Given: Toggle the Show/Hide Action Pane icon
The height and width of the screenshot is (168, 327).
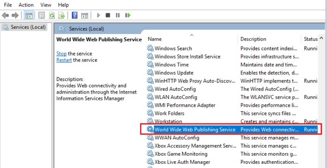Looking at the screenshot, I should [85, 15].
